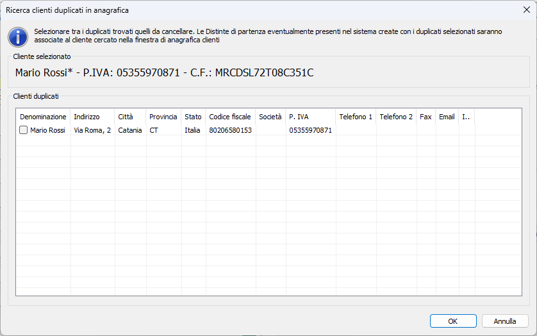Click the Via Roma, 2 address cell
Viewport: 537px width, 336px height.
point(92,130)
